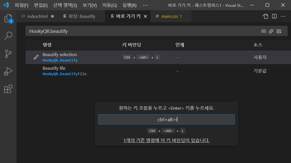Click the unsaved dot on index.html tab

[53, 16]
